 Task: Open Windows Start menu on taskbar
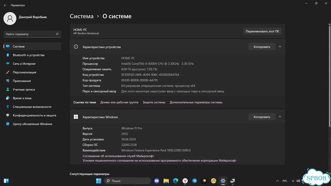tap(99, 181)
